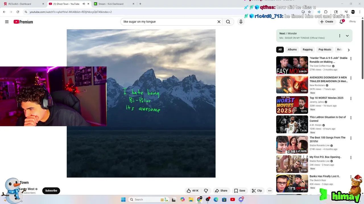This screenshot has height=204, width=364.
Task: Open Chrome three-dot menu
Action: 360,12
